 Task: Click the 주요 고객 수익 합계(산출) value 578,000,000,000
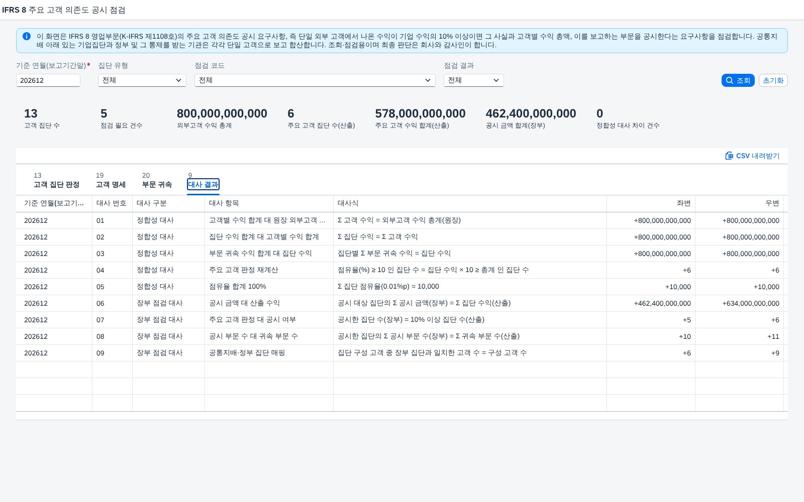(420, 113)
